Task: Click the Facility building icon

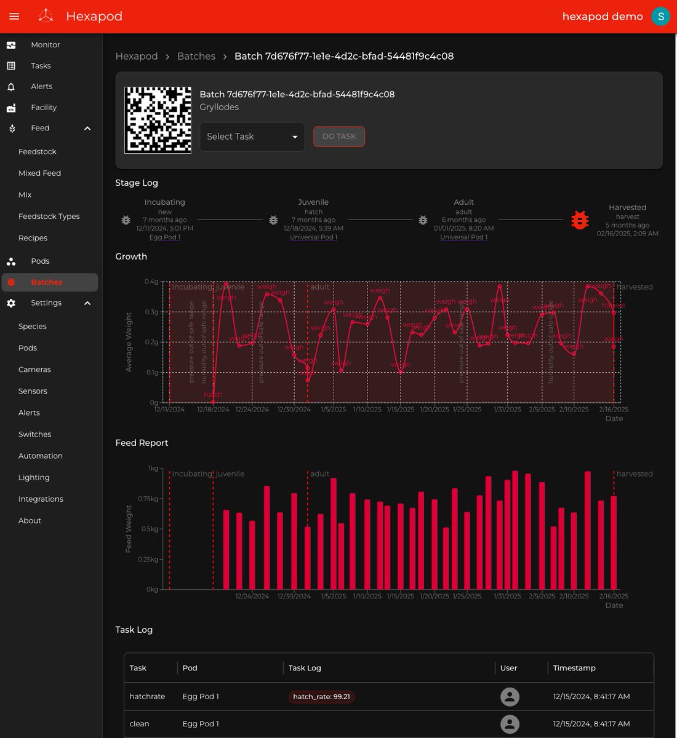Action: click(x=11, y=108)
